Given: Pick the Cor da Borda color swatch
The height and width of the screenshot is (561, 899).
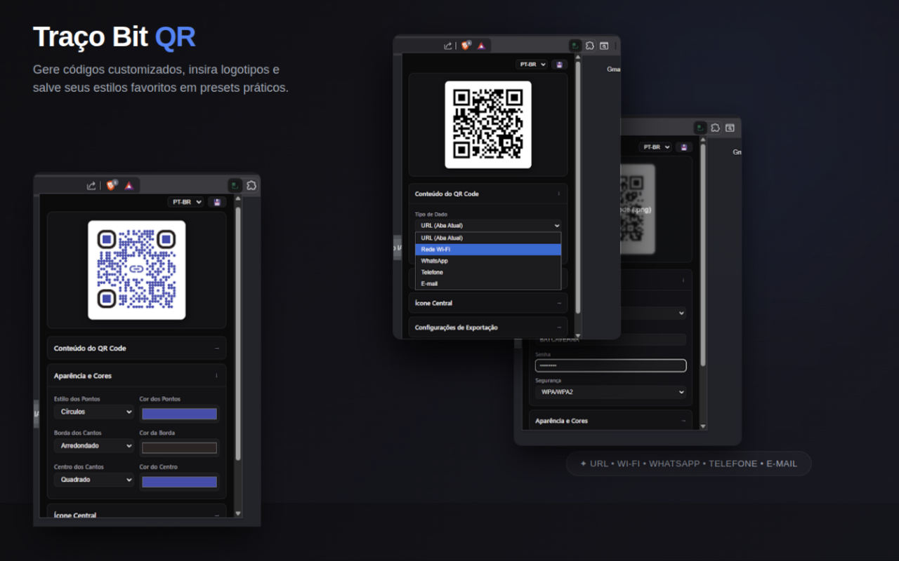Looking at the screenshot, I should coord(179,447).
